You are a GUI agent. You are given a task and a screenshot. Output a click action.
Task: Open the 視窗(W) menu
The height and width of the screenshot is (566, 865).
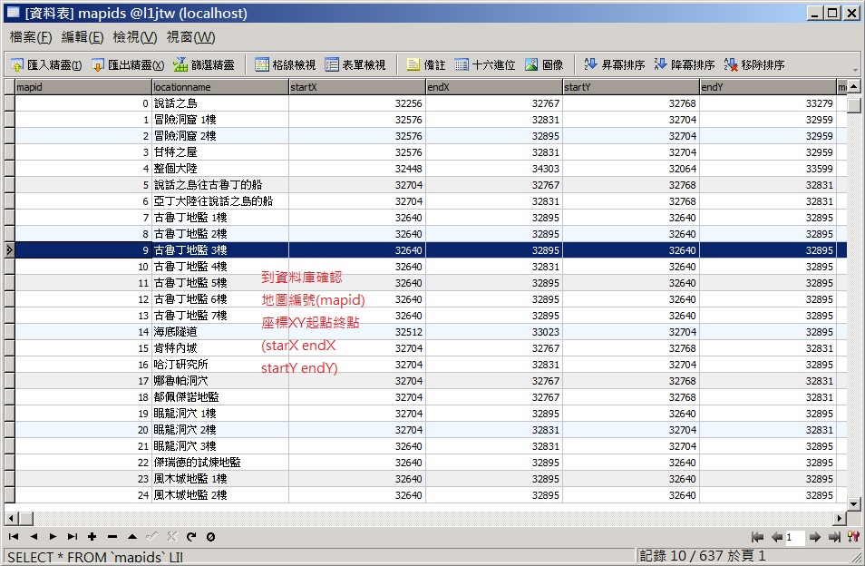[x=191, y=37]
